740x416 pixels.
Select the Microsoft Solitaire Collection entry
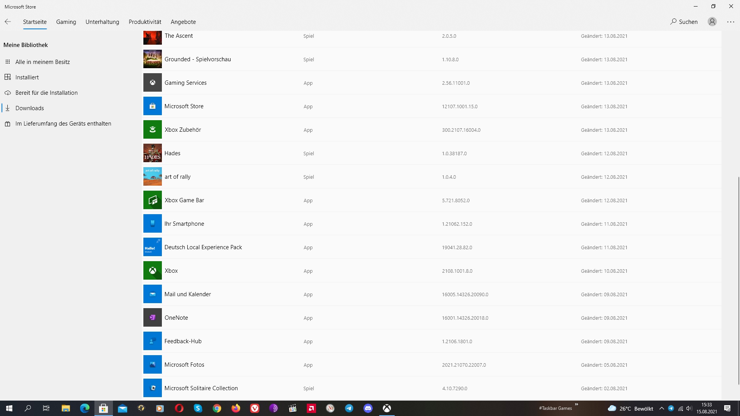(x=201, y=388)
